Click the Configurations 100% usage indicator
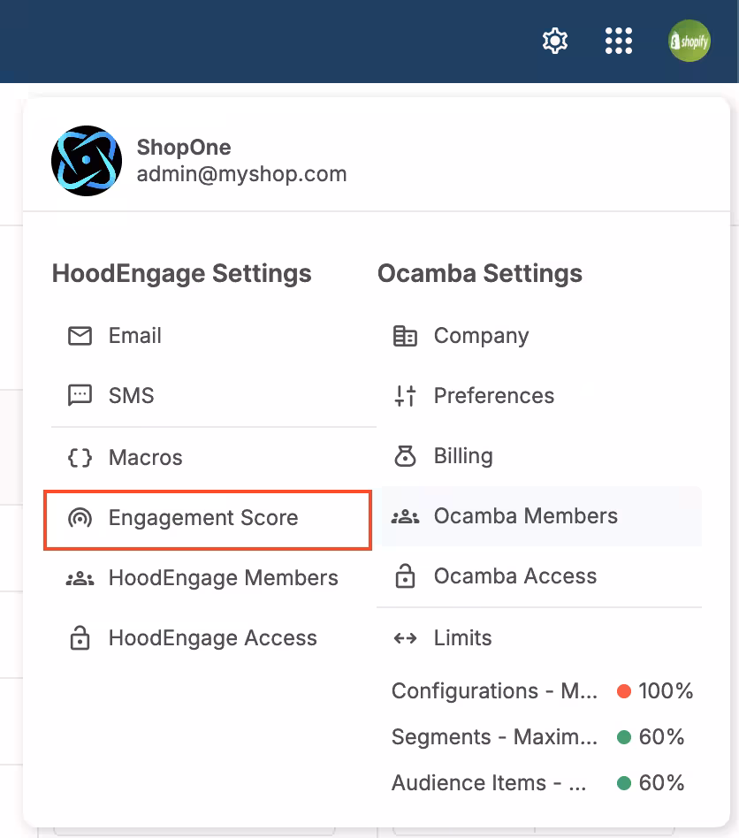Image resolution: width=739 pixels, height=838 pixels. 654,691
